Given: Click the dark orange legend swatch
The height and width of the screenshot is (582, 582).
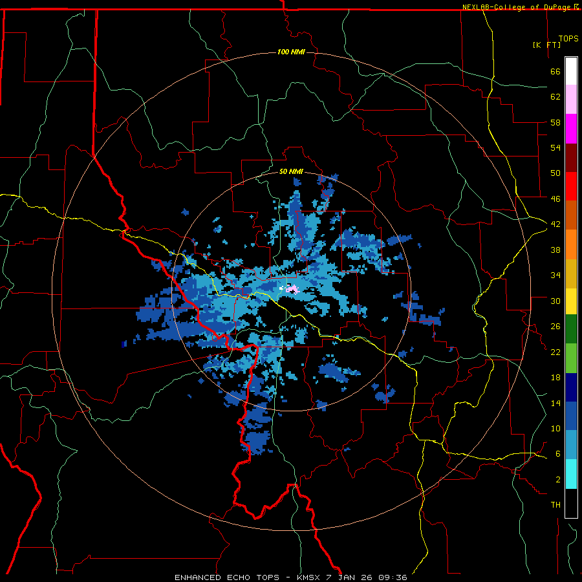Looking at the screenshot, I should pos(571,215).
